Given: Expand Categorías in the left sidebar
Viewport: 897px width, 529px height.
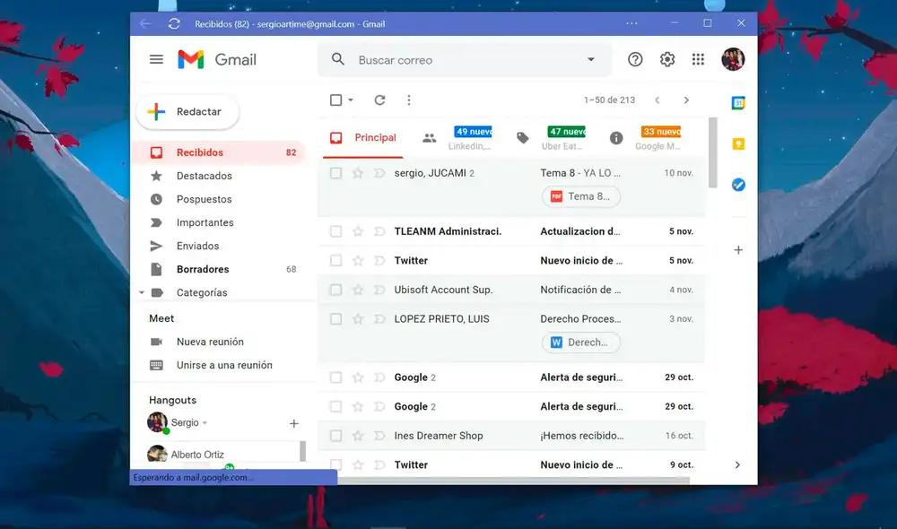Looking at the screenshot, I should coord(141,292).
